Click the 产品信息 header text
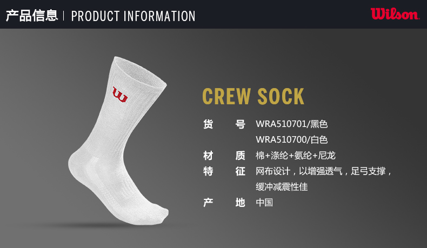The image size is (427, 248). click(x=32, y=16)
